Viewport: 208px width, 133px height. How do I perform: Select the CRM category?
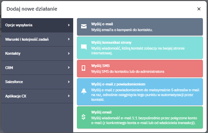[37, 68]
